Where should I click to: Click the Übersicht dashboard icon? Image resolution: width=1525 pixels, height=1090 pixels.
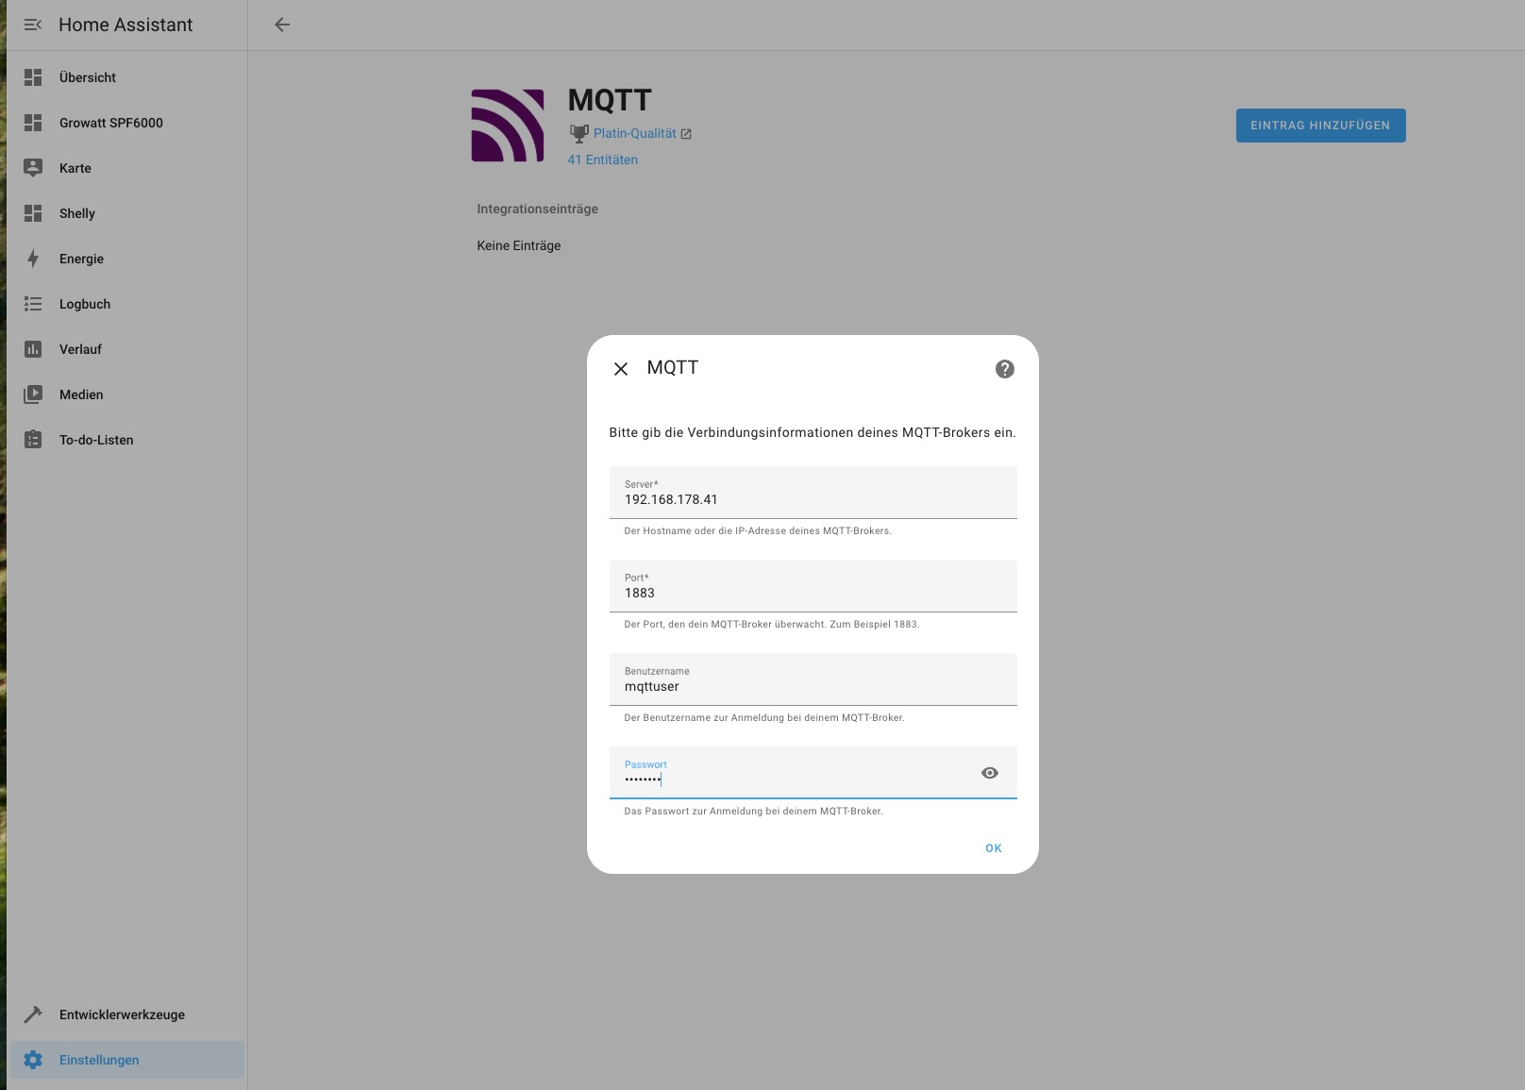click(33, 77)
